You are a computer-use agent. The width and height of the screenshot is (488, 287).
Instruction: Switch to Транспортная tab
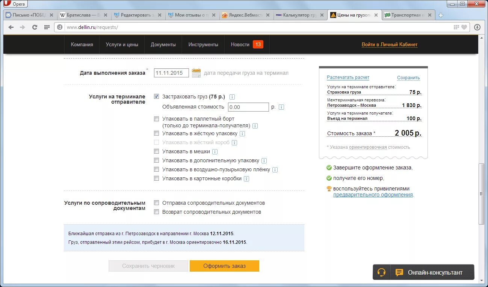[409, 15]
